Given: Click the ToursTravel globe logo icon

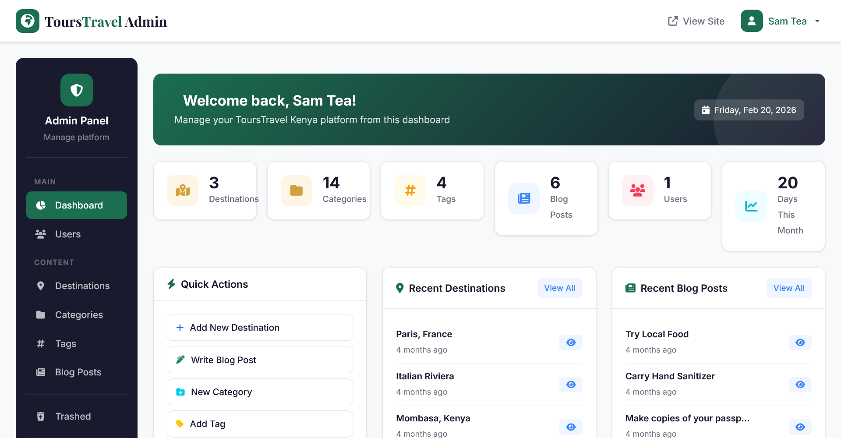Looking at the screenshot, I should 28,21.
